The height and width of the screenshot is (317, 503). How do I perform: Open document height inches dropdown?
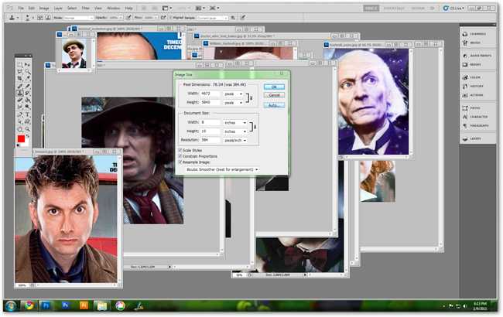coord(235,131)
